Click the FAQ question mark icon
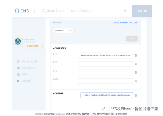Viewport: 163px width, 116px height. [x=18, y=75]
